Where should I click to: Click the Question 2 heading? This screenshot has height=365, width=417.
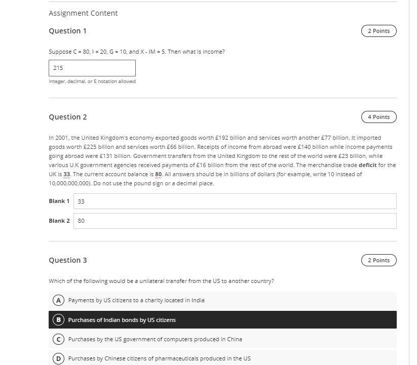tap(68, 117)
